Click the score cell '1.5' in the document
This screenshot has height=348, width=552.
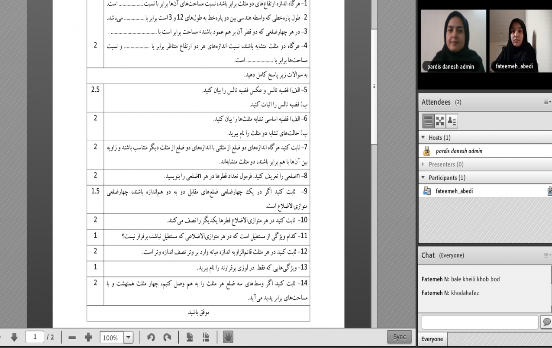coord(95,192)
